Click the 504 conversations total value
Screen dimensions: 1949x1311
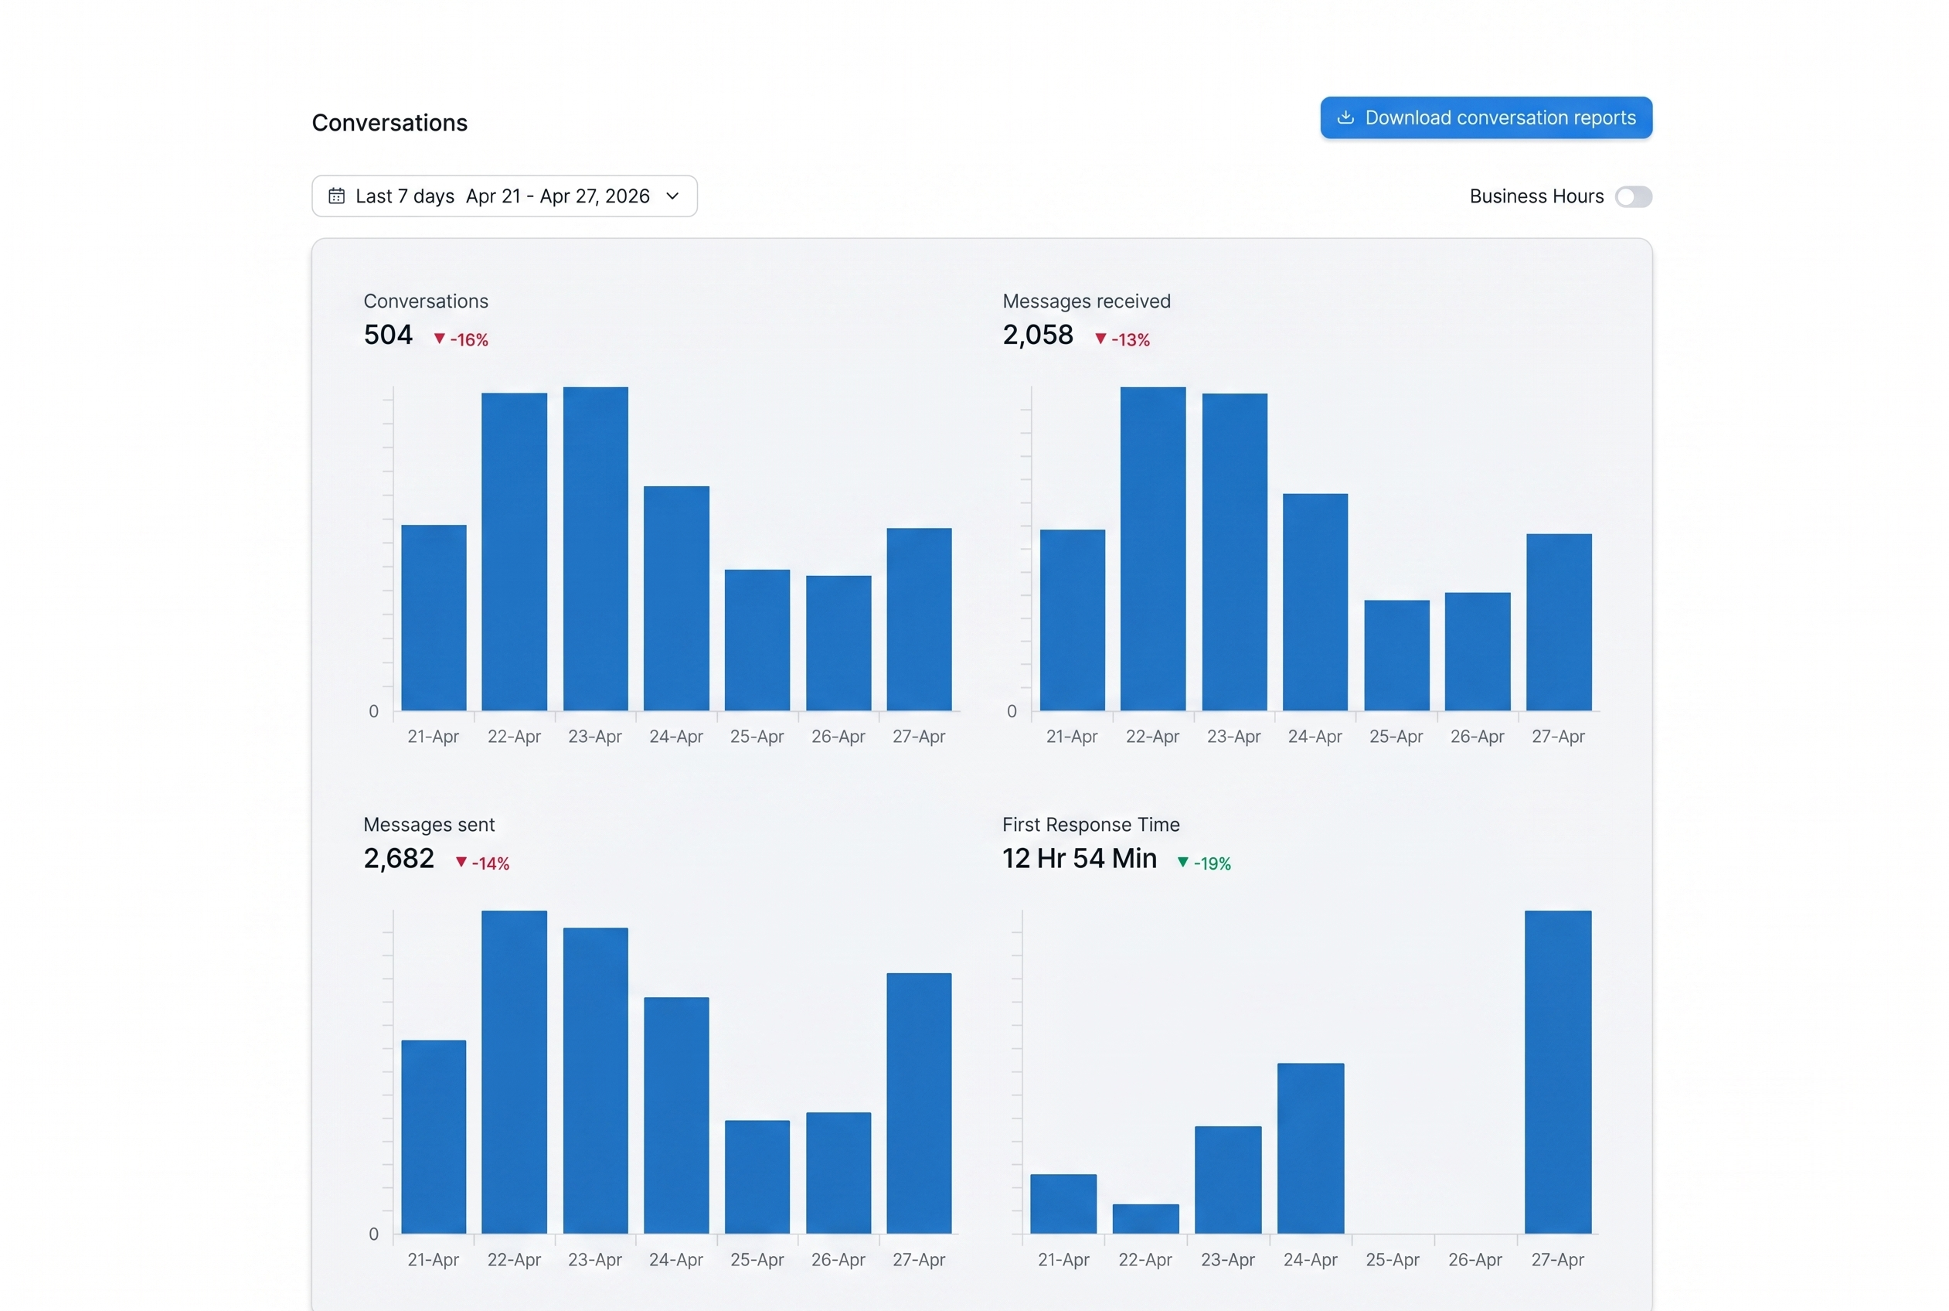[388, 335]
